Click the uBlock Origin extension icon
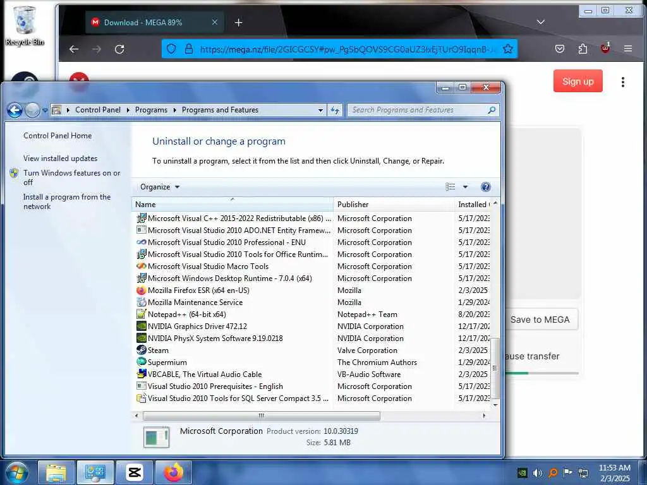 point(605,48)
